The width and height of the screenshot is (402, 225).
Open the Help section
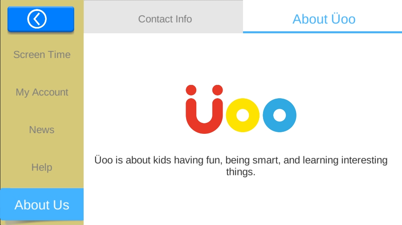[x=42, y=167]
